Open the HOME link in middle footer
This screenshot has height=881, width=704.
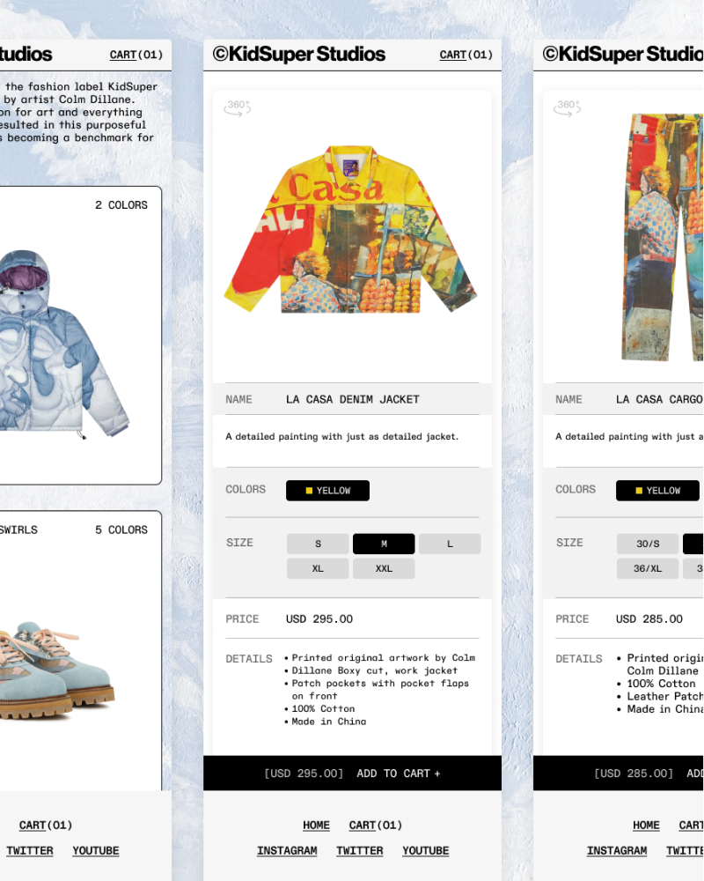point(316,825)
